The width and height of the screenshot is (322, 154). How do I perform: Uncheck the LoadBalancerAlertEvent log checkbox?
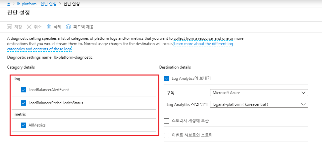coord(24,90)
